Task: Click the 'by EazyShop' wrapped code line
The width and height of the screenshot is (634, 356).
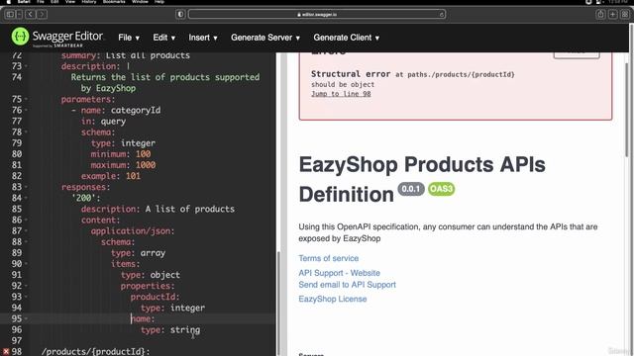Action: click(108, 88)
